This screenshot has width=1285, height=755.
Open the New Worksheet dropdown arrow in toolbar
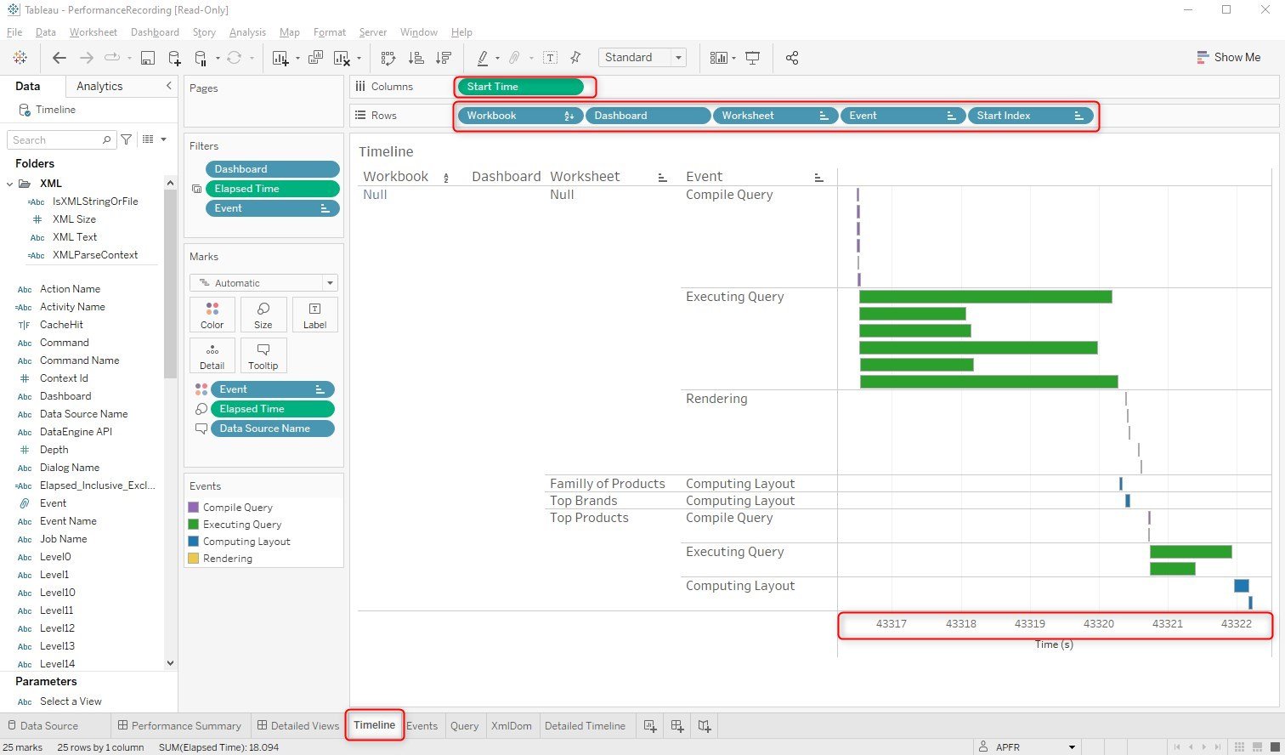coord(297,59)
